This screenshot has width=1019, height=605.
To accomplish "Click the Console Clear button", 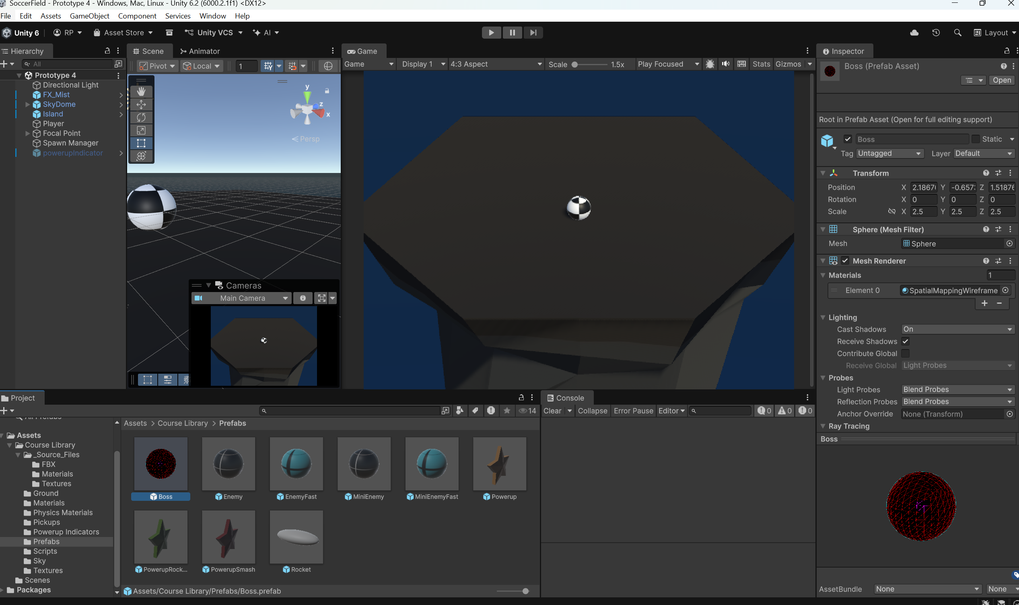I will pos(552,411).
